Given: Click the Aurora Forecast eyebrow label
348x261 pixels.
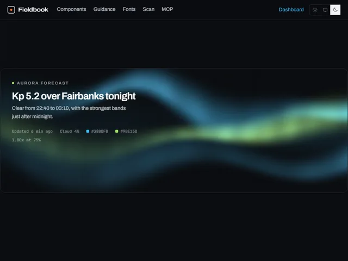Looking at the screenshot, I should pyautogui.click(x=42, y=83).
